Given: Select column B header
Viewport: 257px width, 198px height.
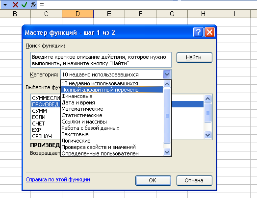Looking at the screenshot, I should click(x=15, y=14).
